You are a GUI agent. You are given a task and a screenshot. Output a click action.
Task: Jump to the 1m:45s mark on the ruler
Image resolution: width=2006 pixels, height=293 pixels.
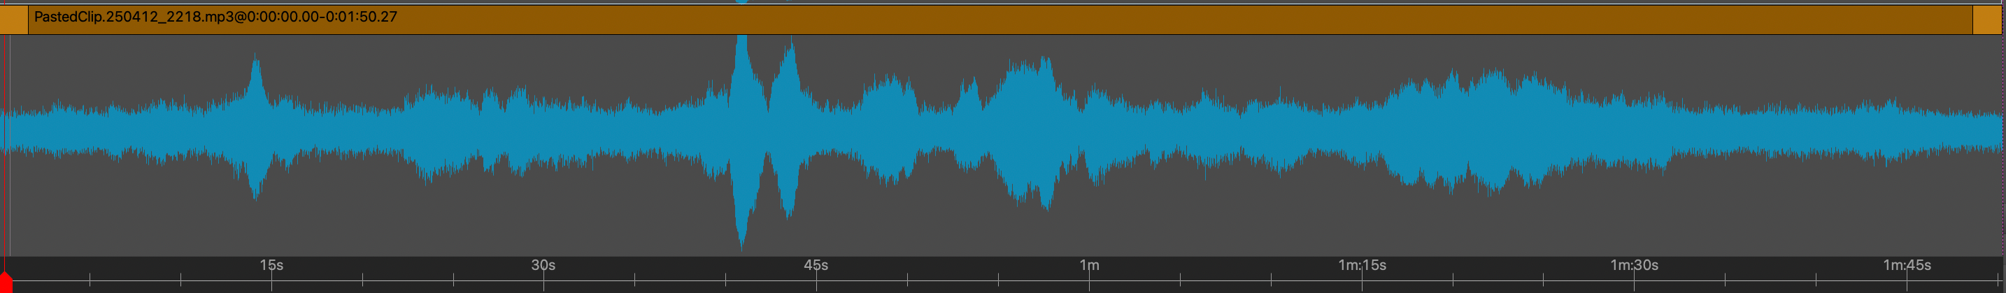[1906, 265]
